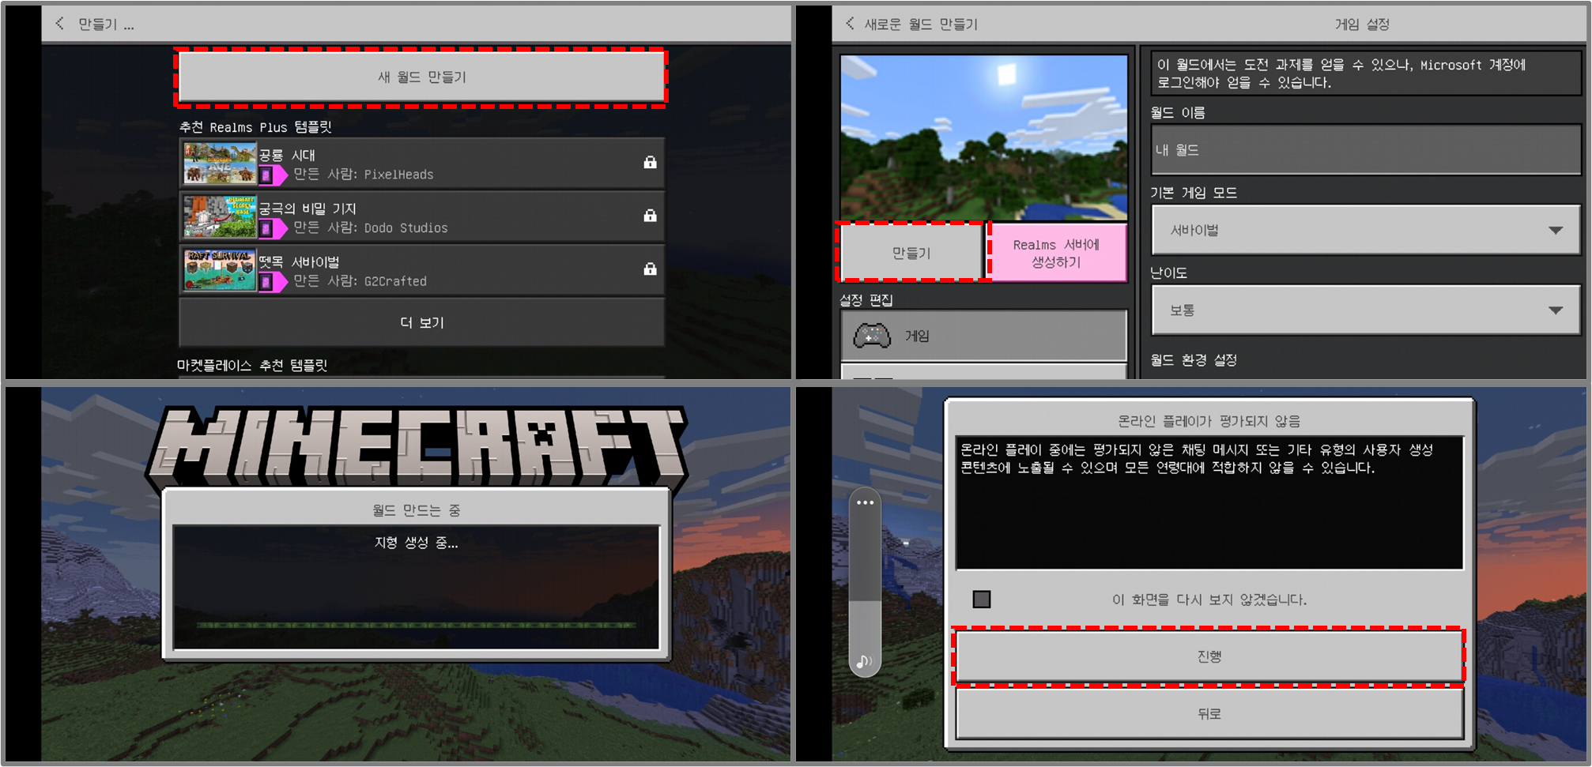Select the 공룡 시대 template title
Image resolution: width=1592 pixels, height=767 pixels.
pos(287,155)
